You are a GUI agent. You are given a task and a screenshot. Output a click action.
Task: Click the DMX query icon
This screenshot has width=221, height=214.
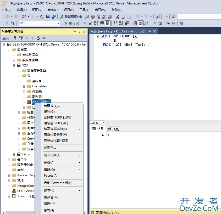(98, 17)
